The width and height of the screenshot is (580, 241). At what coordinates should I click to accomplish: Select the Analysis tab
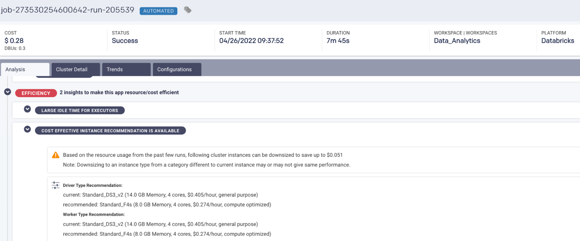(25, 70)
